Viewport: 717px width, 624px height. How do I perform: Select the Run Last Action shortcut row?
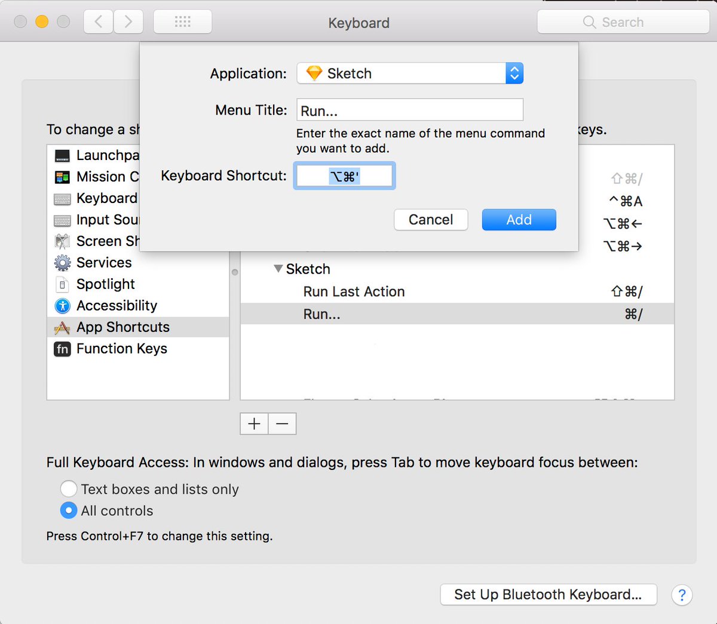tap(457, 291)
